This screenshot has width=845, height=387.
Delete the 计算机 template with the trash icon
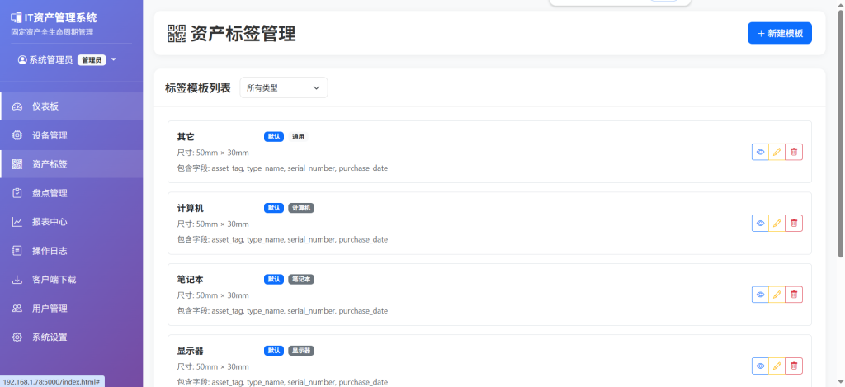(x=794, y=223)
